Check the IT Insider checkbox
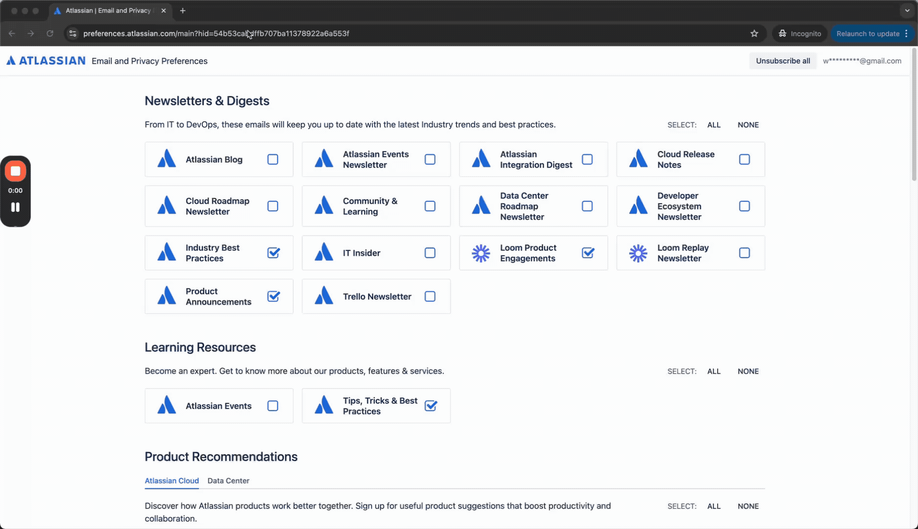The height and width of the screenshot is (529, 918). pos(430,253)
